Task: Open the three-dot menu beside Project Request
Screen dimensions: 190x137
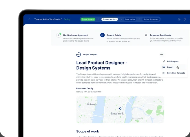Action: pyautogui.click(x=162, y=54)
